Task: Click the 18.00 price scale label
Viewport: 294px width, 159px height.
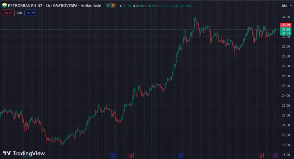Action: click(x=286, y=155)
